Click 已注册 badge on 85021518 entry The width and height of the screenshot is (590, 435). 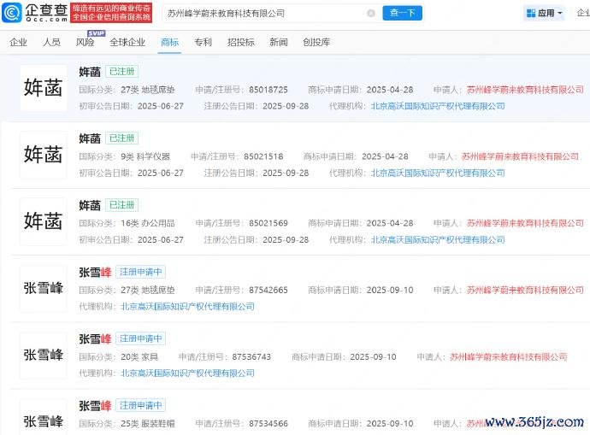click(x=122, y=138)
